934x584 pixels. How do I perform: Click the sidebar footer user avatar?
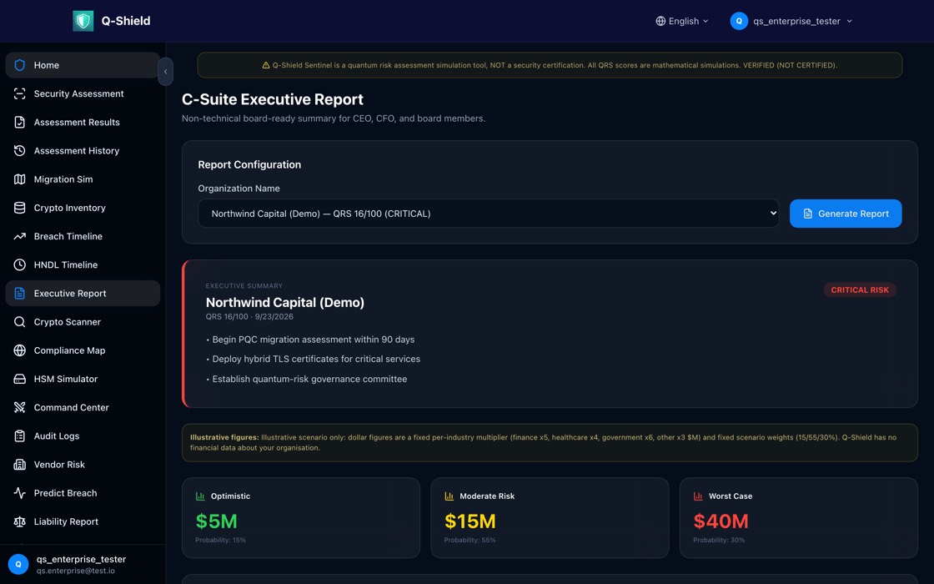click(x=18, y=564)
